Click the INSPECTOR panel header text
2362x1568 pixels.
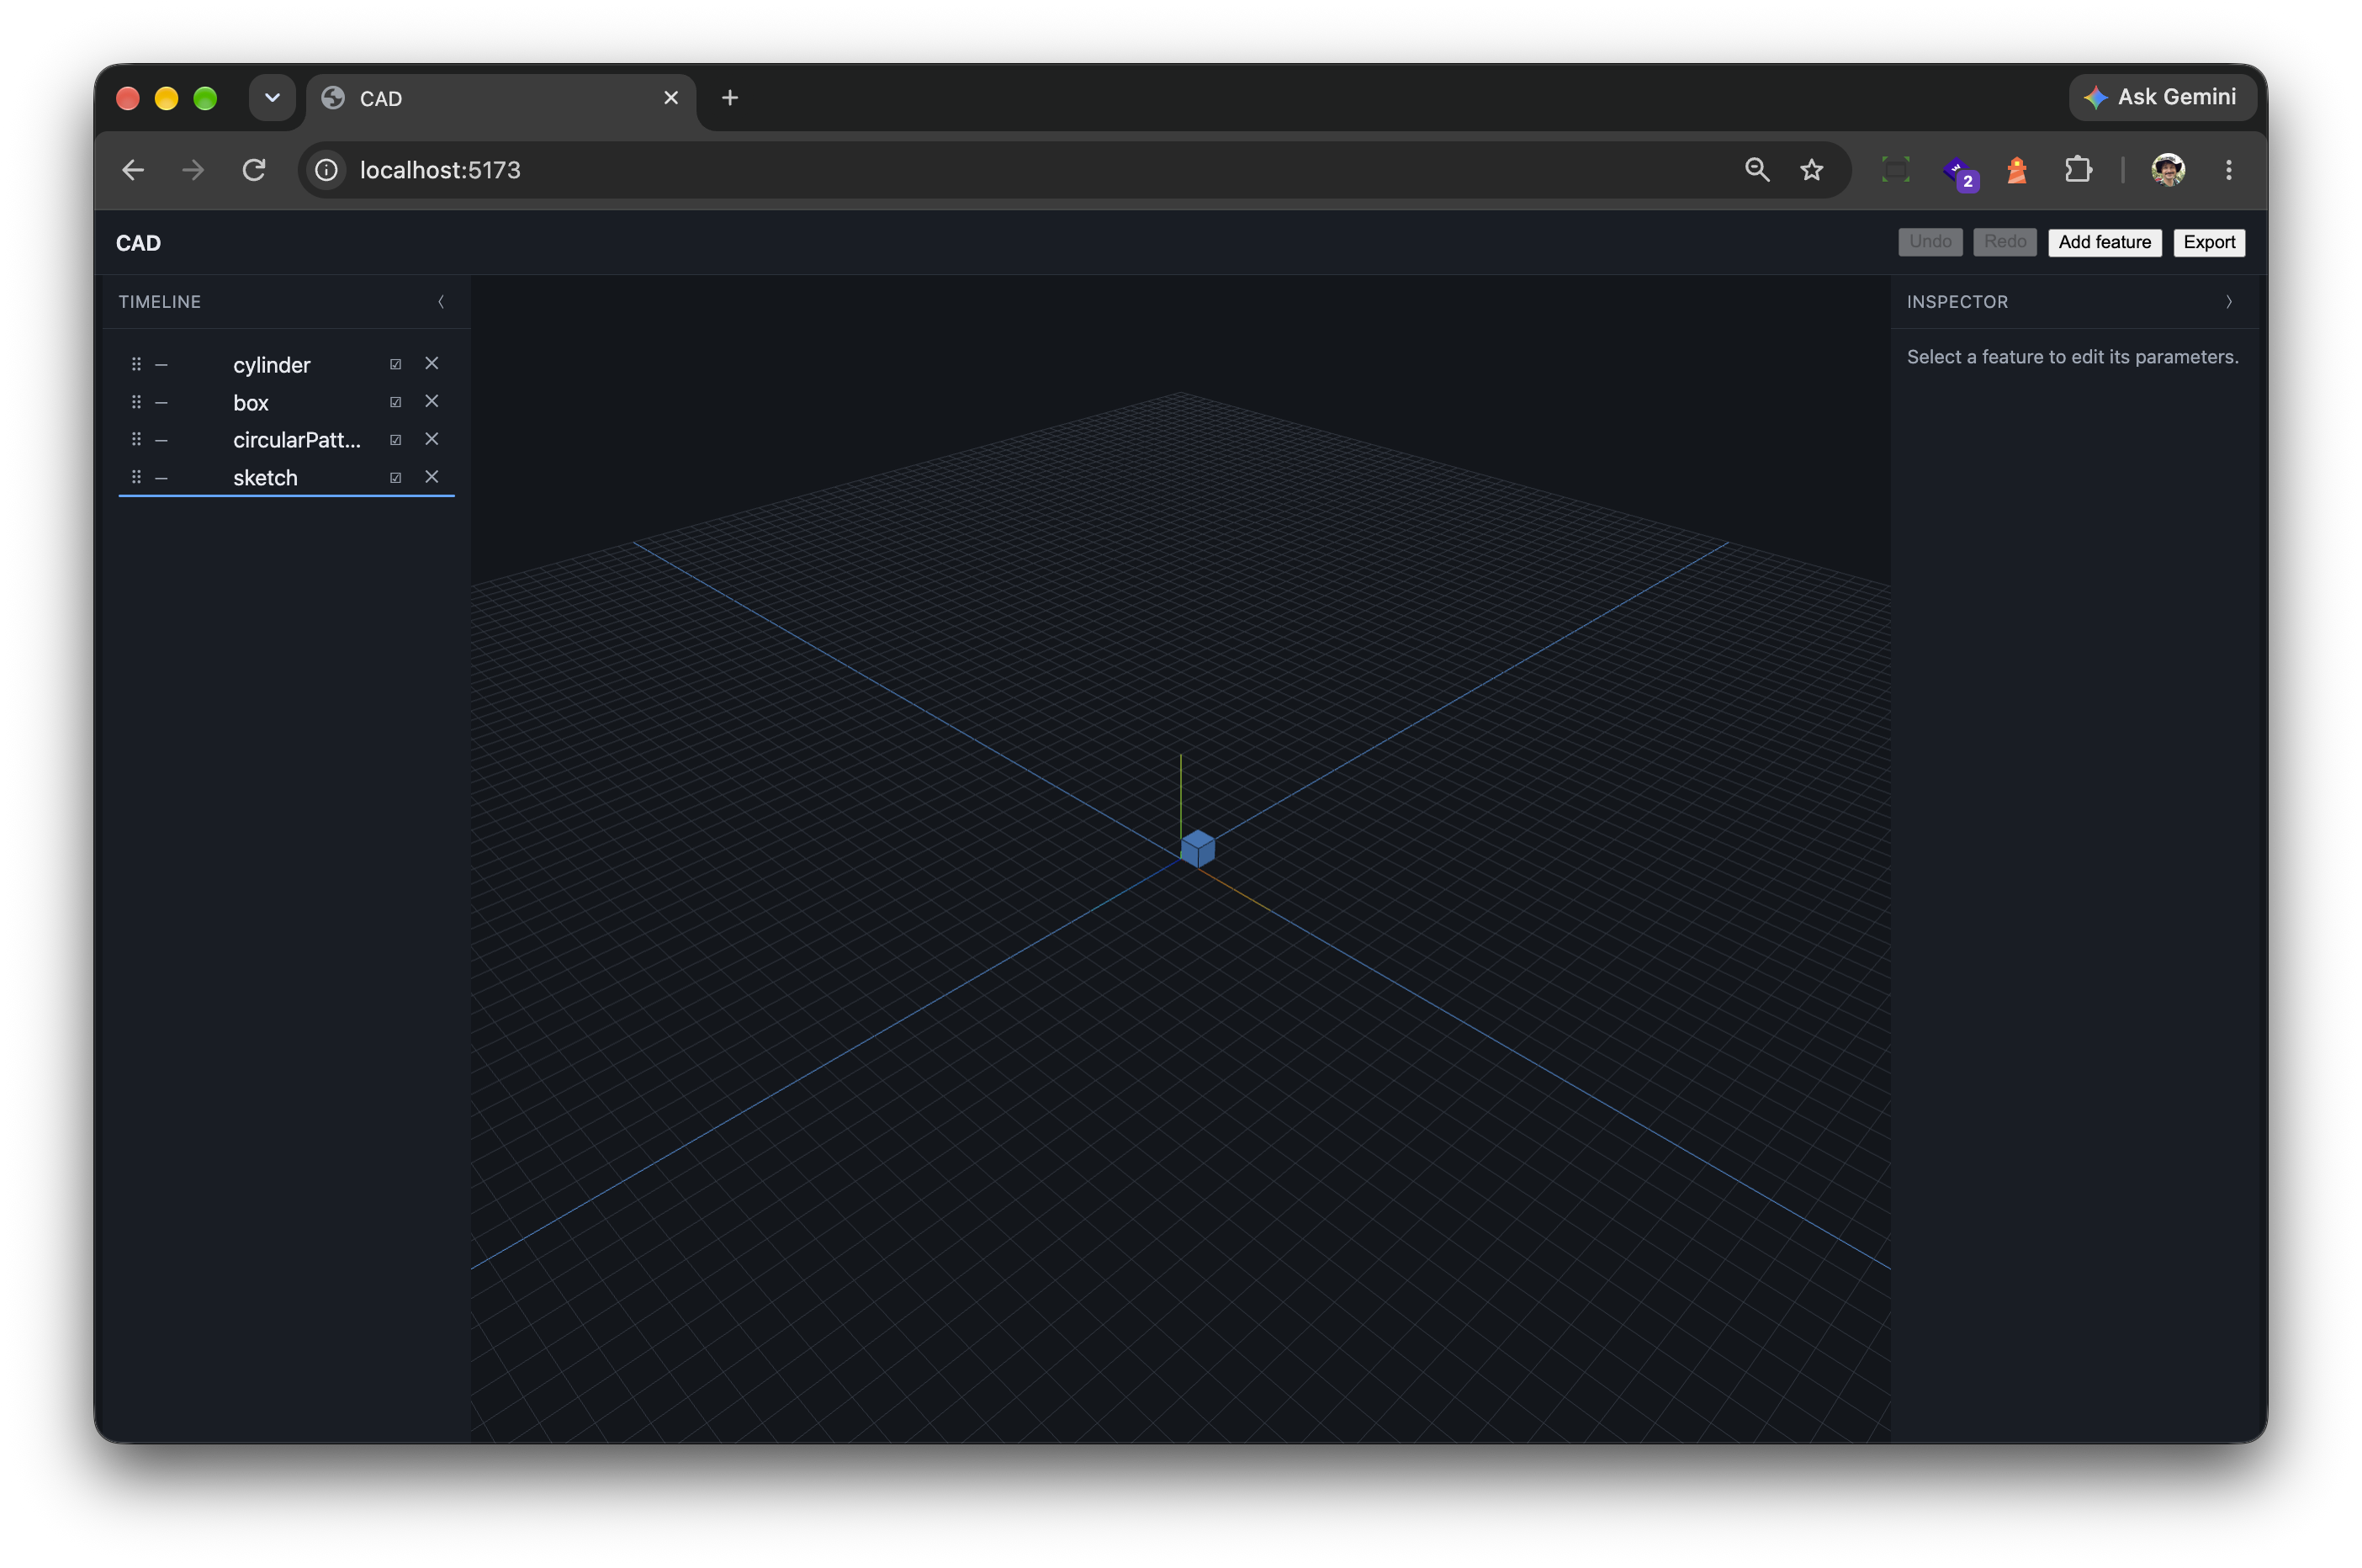[1957, 302]
